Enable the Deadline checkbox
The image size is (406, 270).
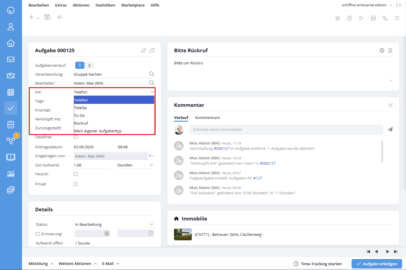point(76,137)
